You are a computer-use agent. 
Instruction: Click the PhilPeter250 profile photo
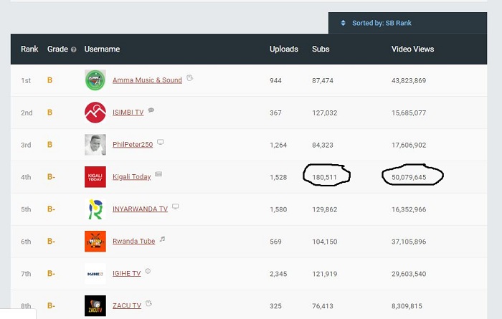point(95,145)
